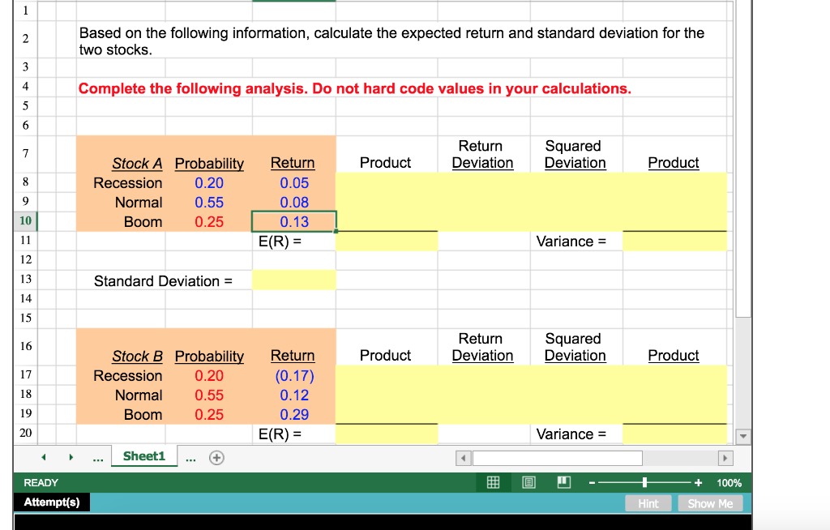Select Stock A Recession Product cell

[387, 182]
